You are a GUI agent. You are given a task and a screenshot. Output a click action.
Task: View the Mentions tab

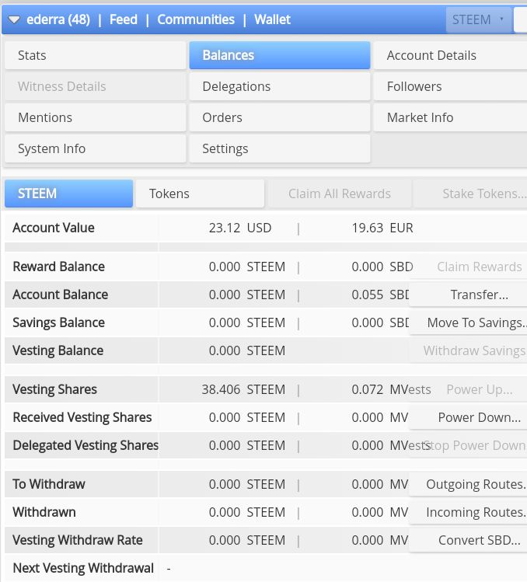(95, 117)
